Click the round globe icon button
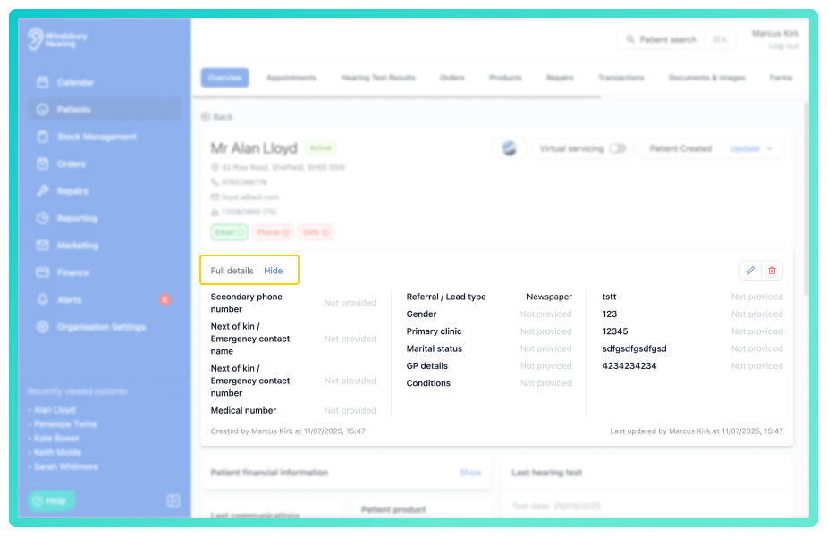Image resolution: width=827 pixels, height=536 pixels. (x=509, y=148)
